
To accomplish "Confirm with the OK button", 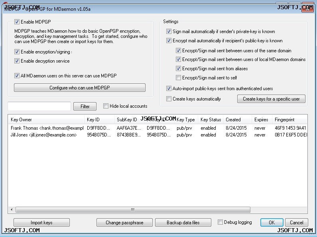I will click(272, 223).
